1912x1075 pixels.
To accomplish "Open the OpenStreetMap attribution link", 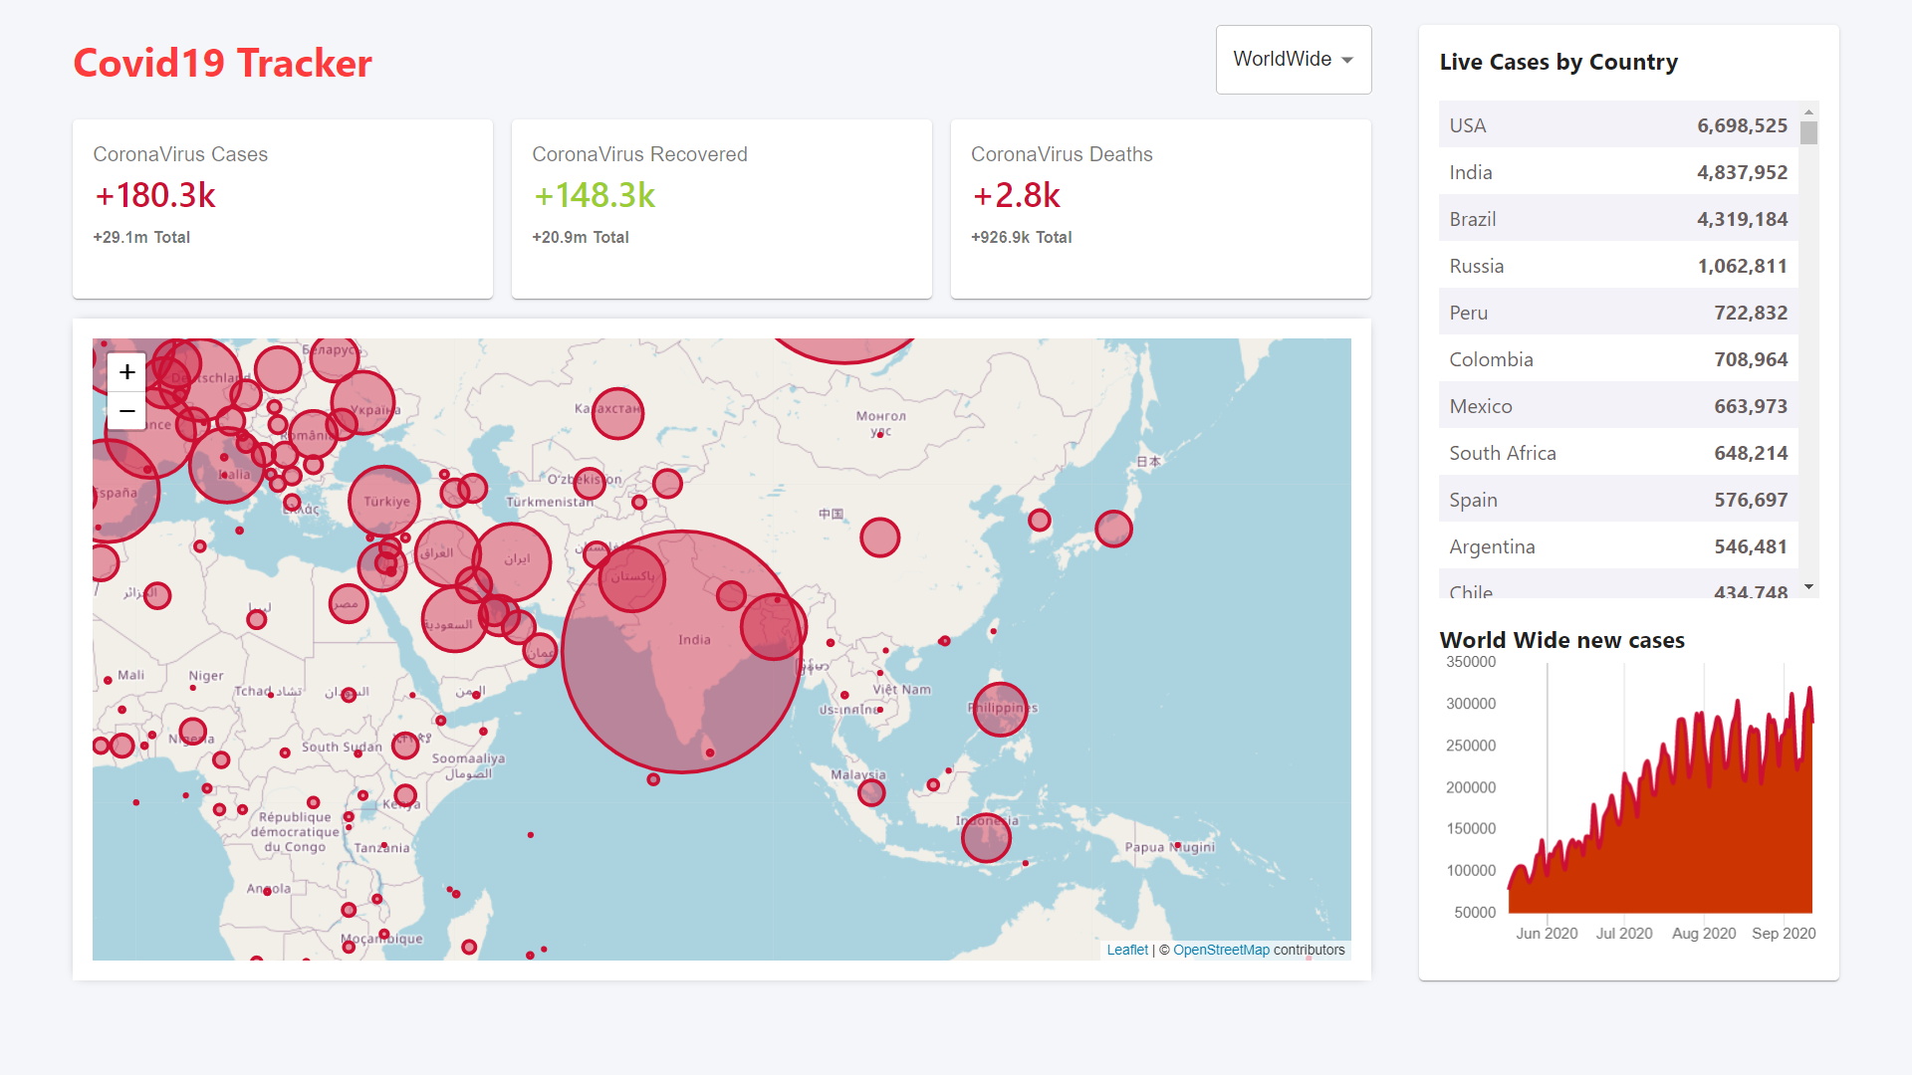I will pos(1221,950).
